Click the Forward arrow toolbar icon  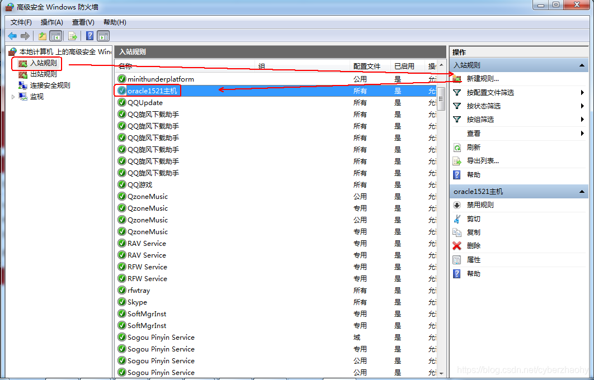coord(25,36)
